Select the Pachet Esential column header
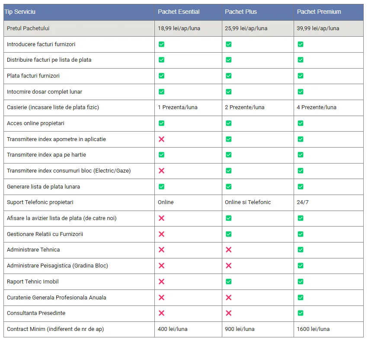 click(x=179, y=12)
